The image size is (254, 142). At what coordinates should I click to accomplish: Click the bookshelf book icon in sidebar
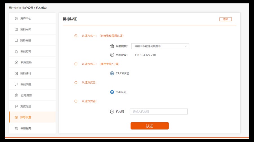pyautogui.click(x=16, y=29)
